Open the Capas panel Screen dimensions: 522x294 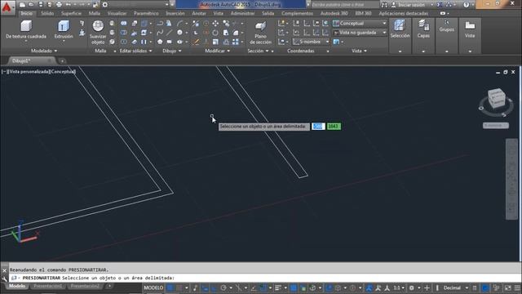click(423, 29)
